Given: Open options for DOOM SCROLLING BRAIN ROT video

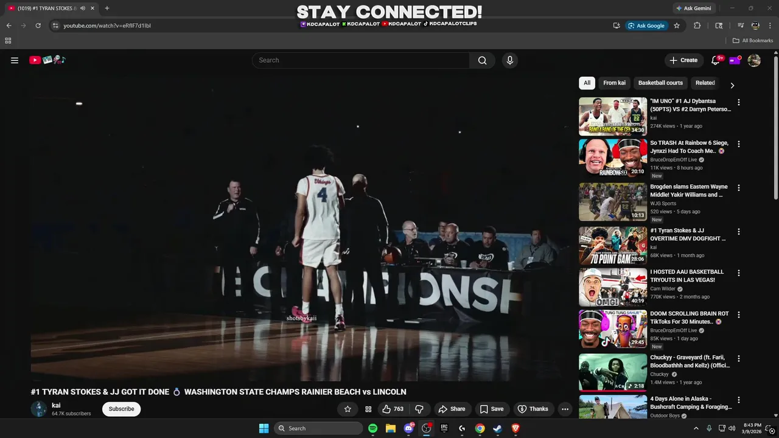Looking at the screenshot, I should [x=739, y=315].
